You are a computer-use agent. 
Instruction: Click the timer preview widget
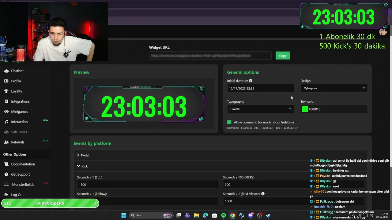point(144,104)
